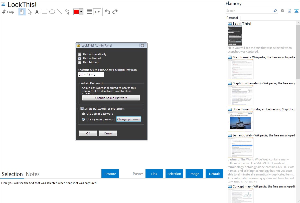Click the Change Admin Password button
This screenshot has height=203, width=300.
pos(111,98)
